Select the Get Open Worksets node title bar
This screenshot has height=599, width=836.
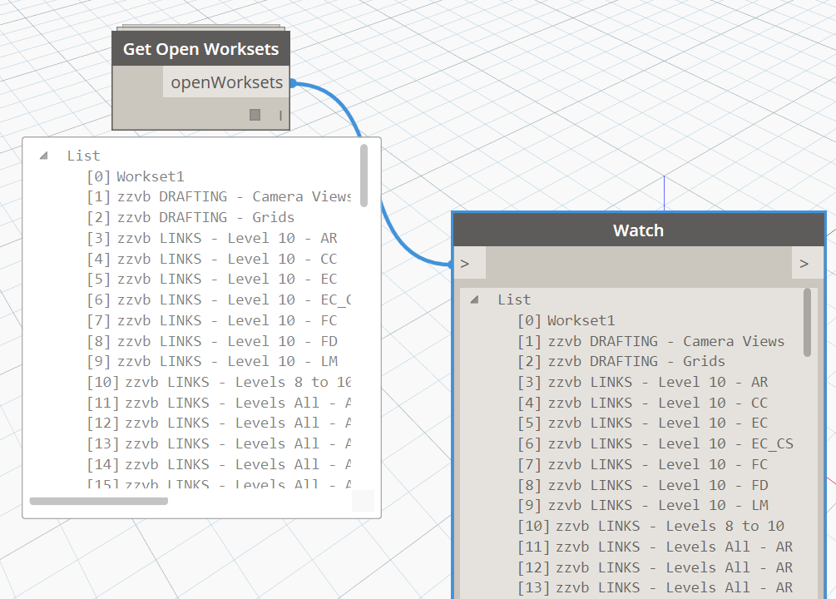200,49
